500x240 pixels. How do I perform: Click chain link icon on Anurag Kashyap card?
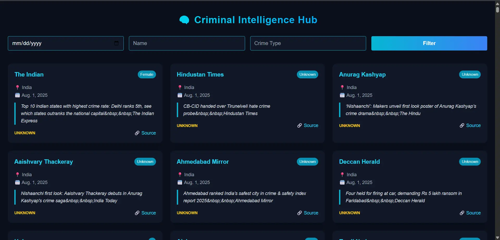(x=462, y=125)
